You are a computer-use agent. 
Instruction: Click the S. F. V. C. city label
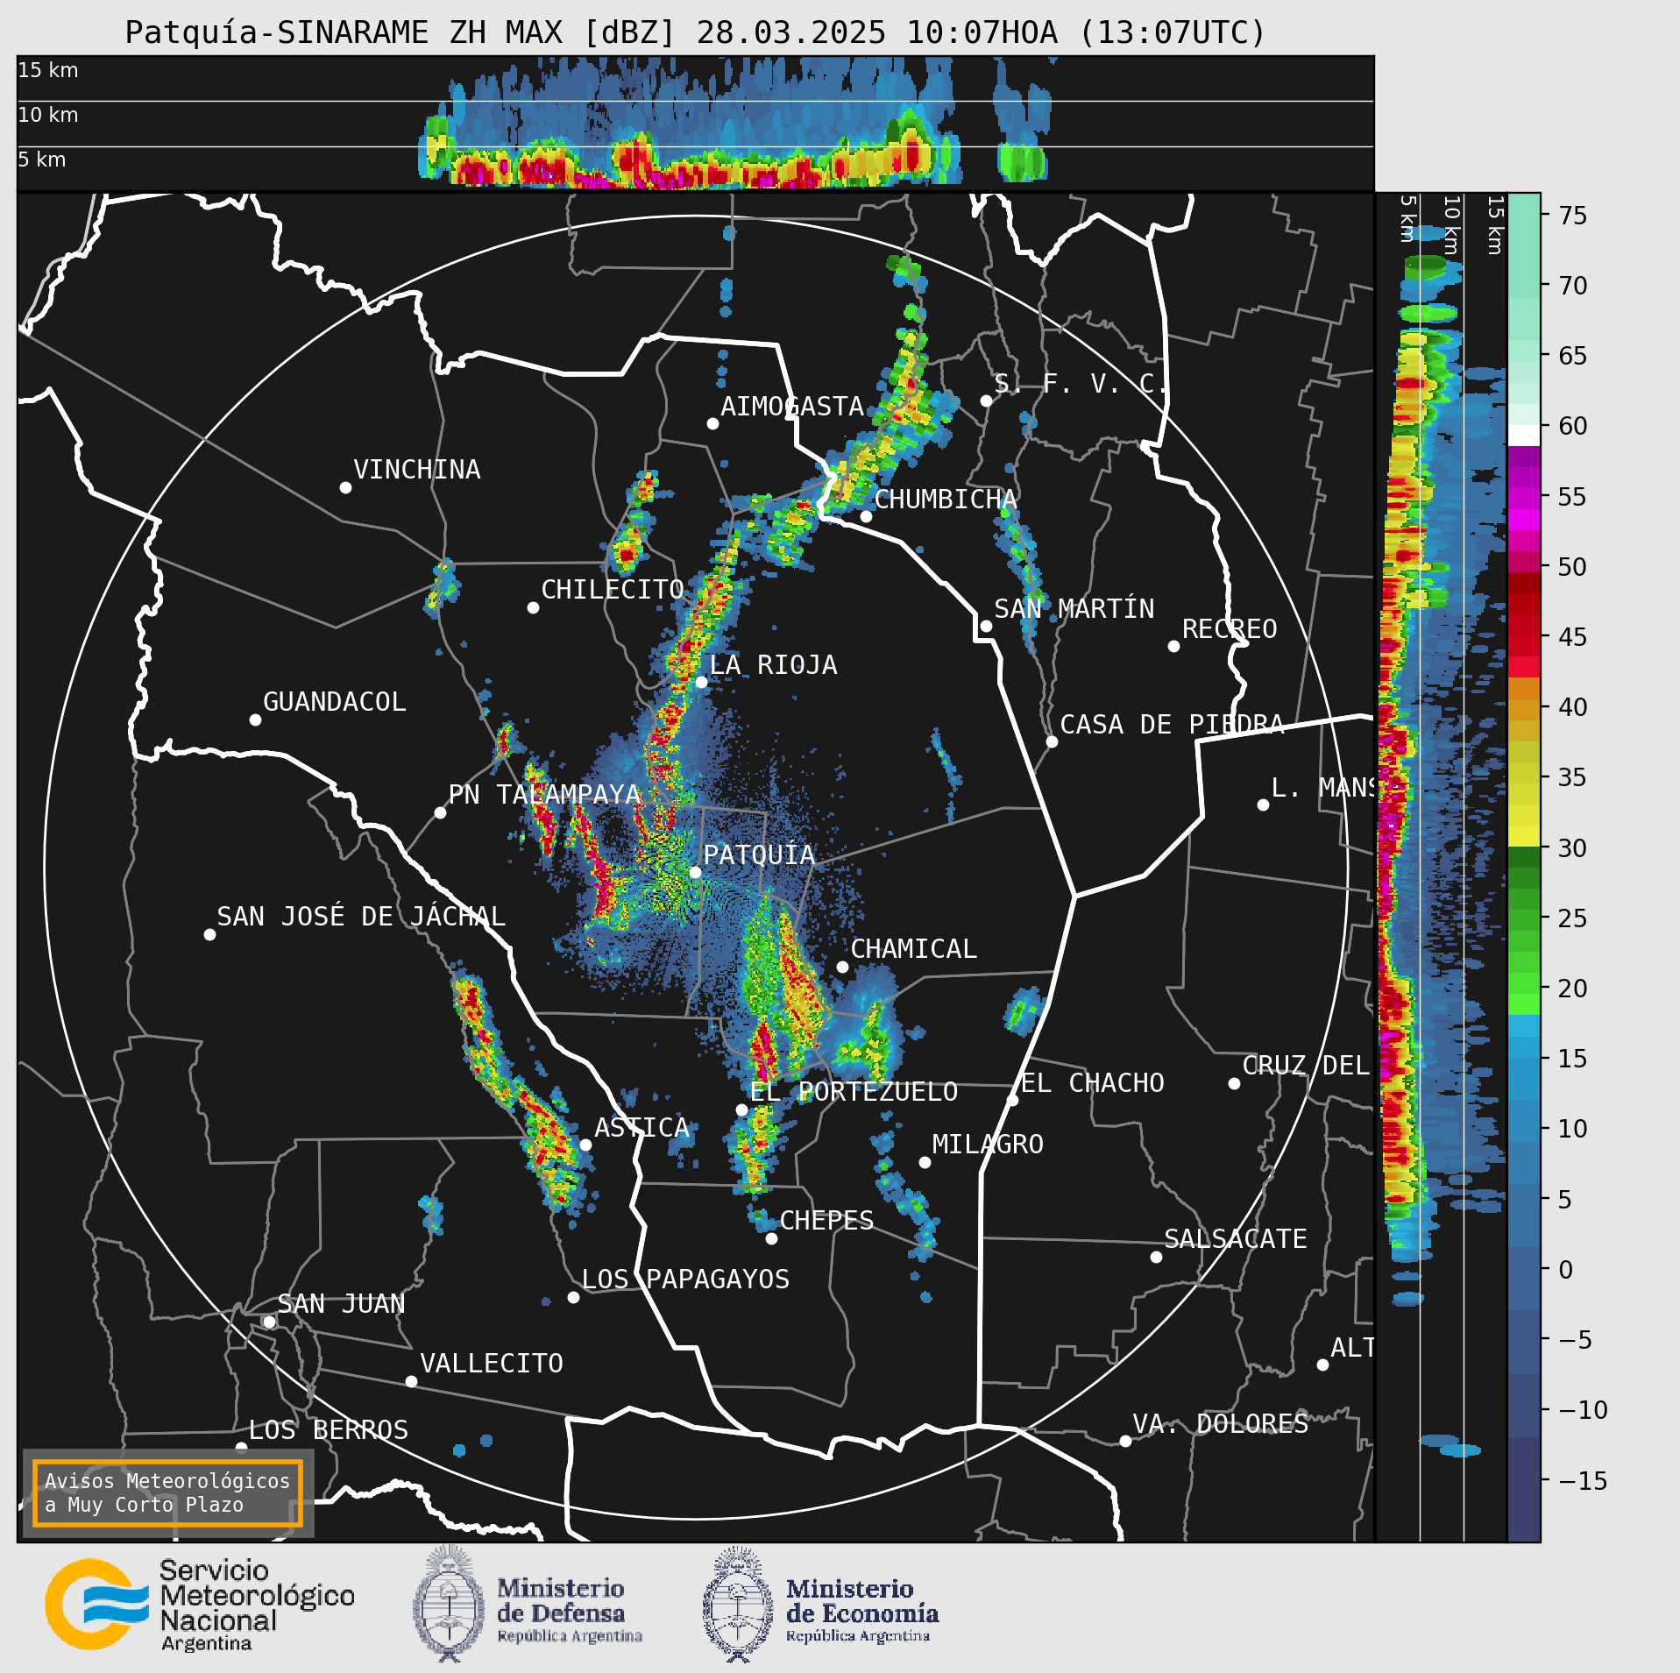tap(1080, 383)
